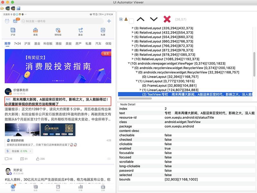This screenshot has width=257, height=193.
Task: Tap the eye icon on the post
Action: pos(109,159)
